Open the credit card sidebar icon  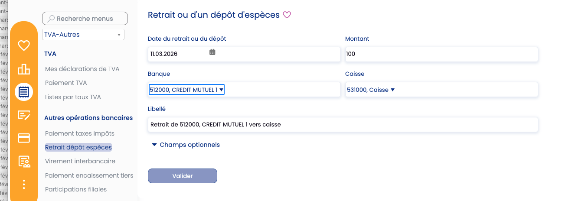[x=23, y=138]
